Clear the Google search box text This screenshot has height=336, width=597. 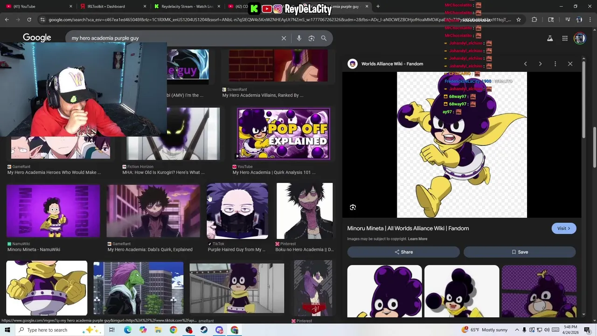pyautogui.click(x=284, y=38)
